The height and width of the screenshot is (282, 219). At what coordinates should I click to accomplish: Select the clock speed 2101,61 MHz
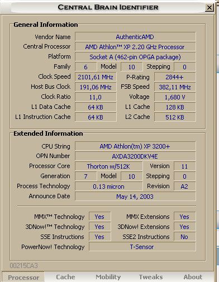click(x=96, y=77)
